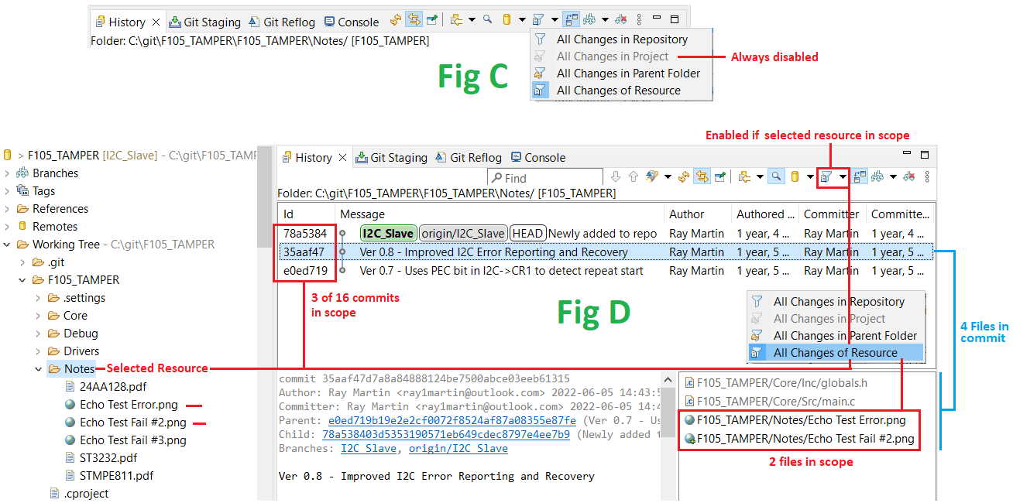Click the navigation history icon in Fig D toolbar

(x=744, y=177)
